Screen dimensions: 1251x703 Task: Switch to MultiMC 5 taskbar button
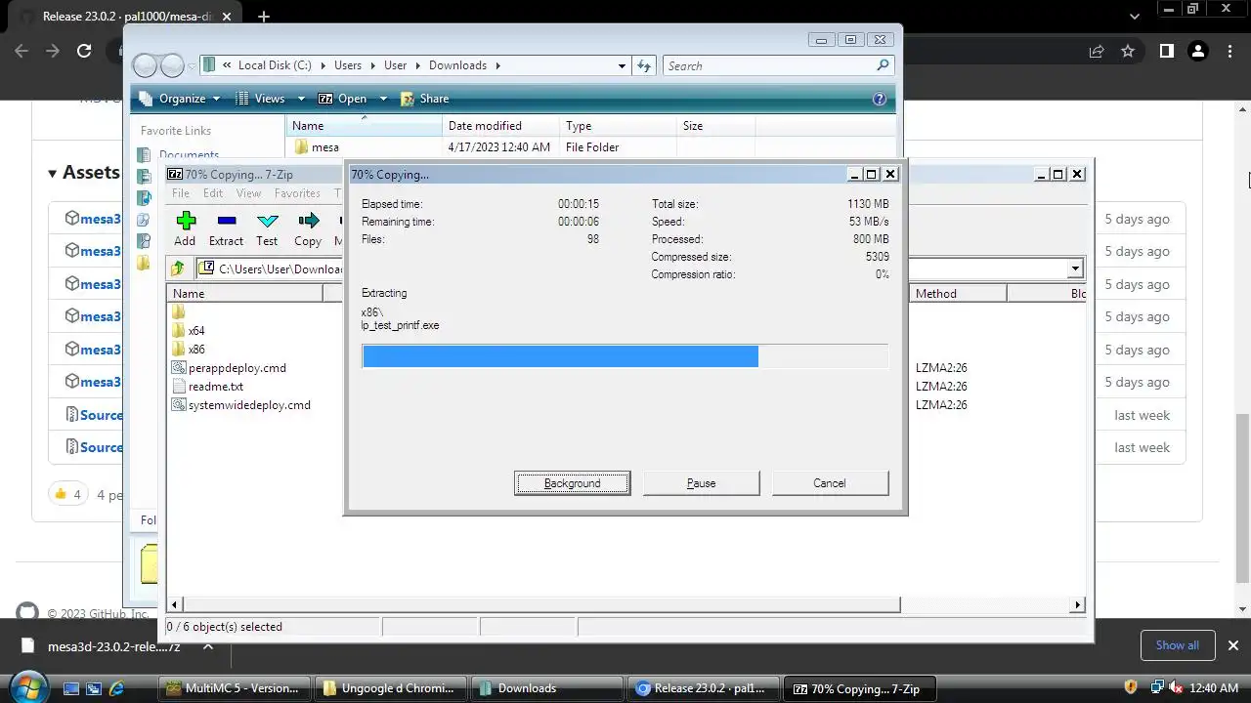234,688
